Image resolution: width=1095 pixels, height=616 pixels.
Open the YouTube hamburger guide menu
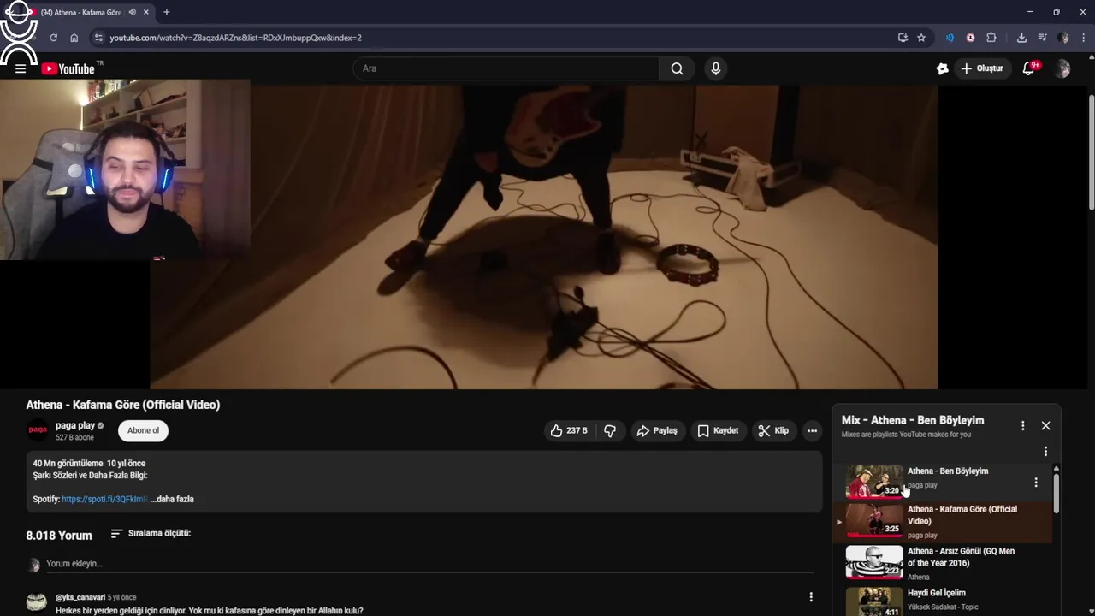21,68
